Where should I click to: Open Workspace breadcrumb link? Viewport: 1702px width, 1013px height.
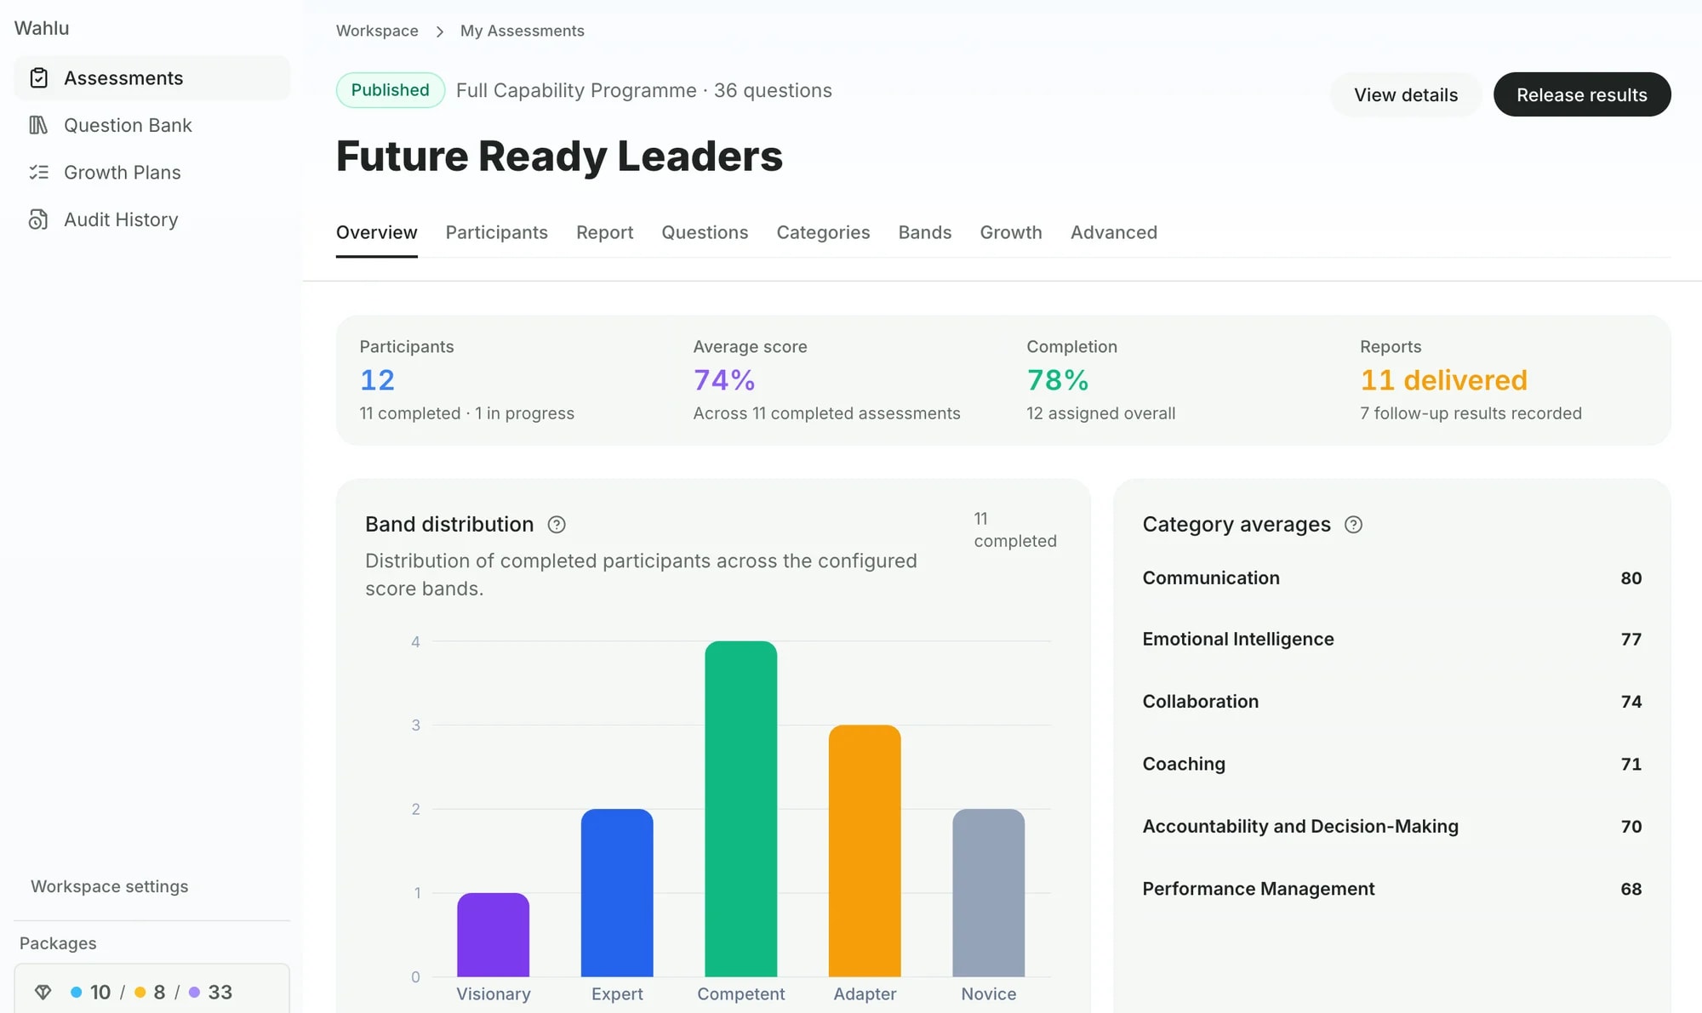tap(377, 31)
